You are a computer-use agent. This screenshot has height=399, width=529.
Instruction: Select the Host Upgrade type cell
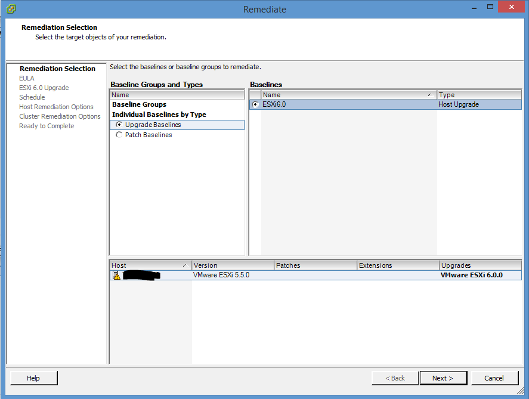click(479, 104)
